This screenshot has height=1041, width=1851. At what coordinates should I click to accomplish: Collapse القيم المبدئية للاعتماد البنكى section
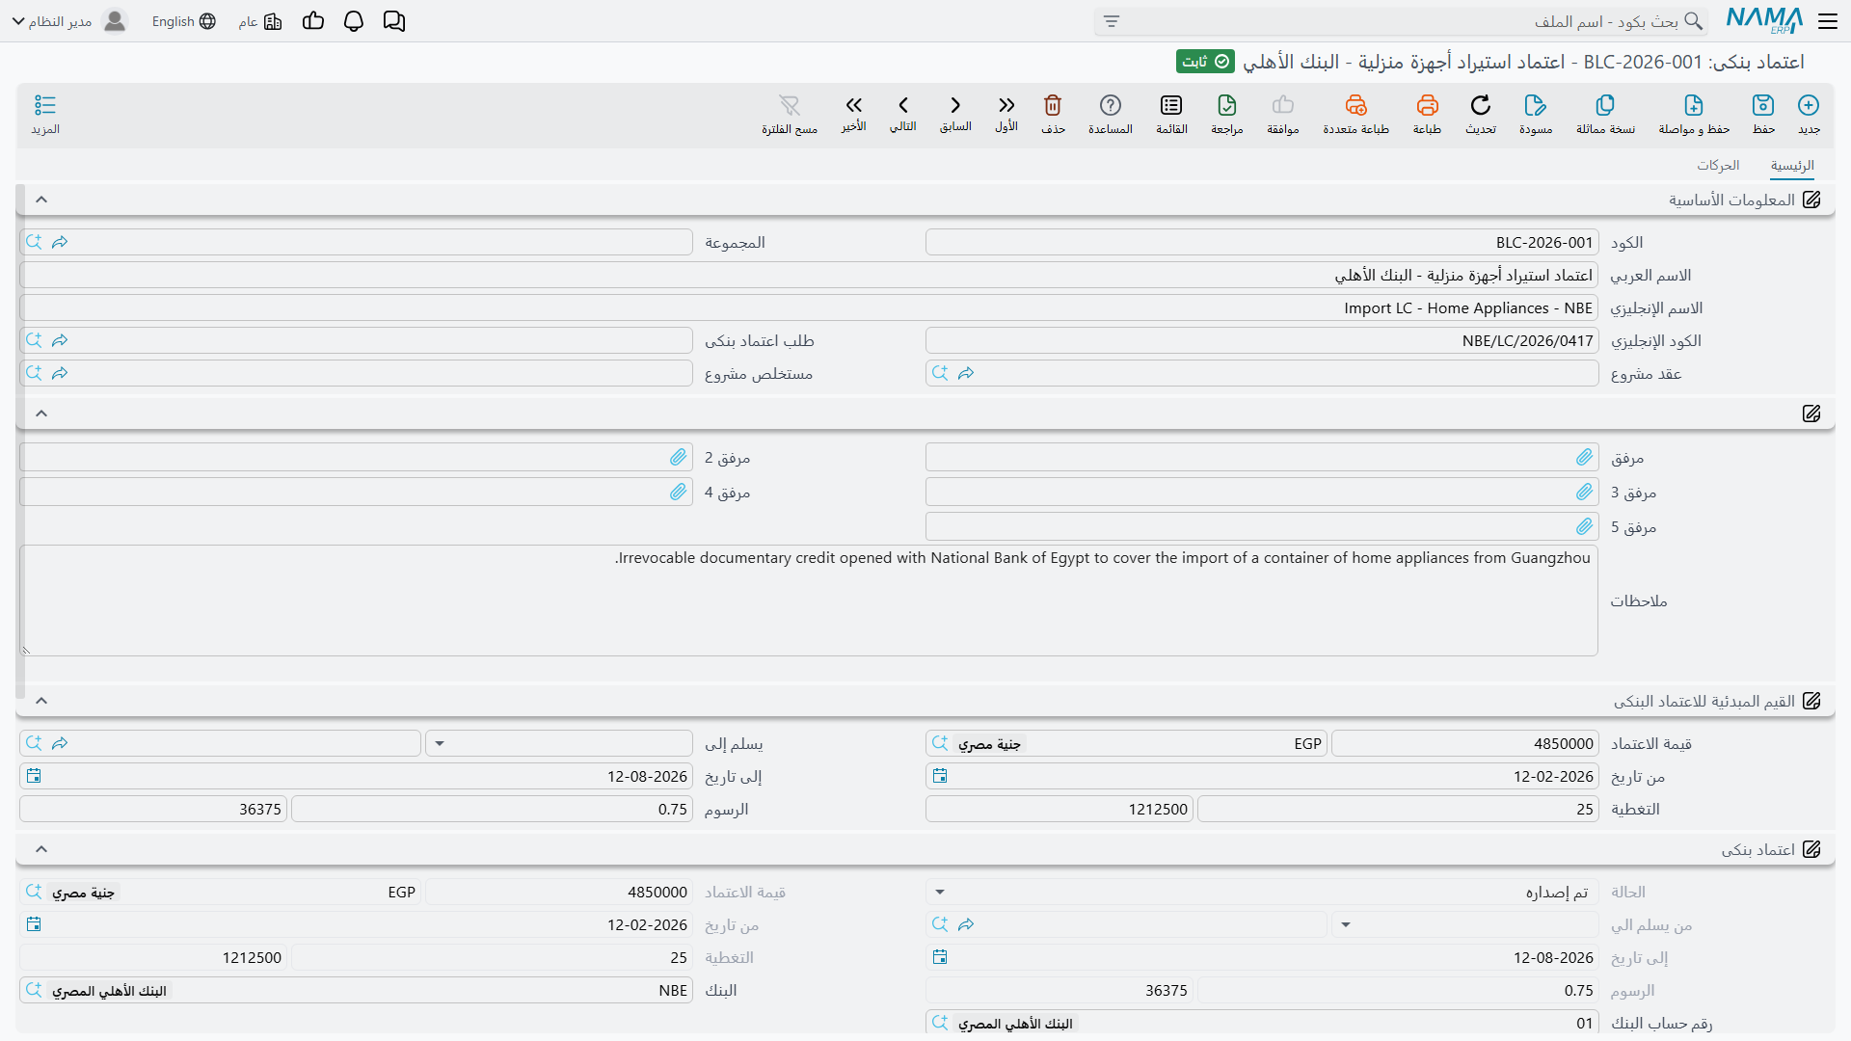[x=41, y=701]
